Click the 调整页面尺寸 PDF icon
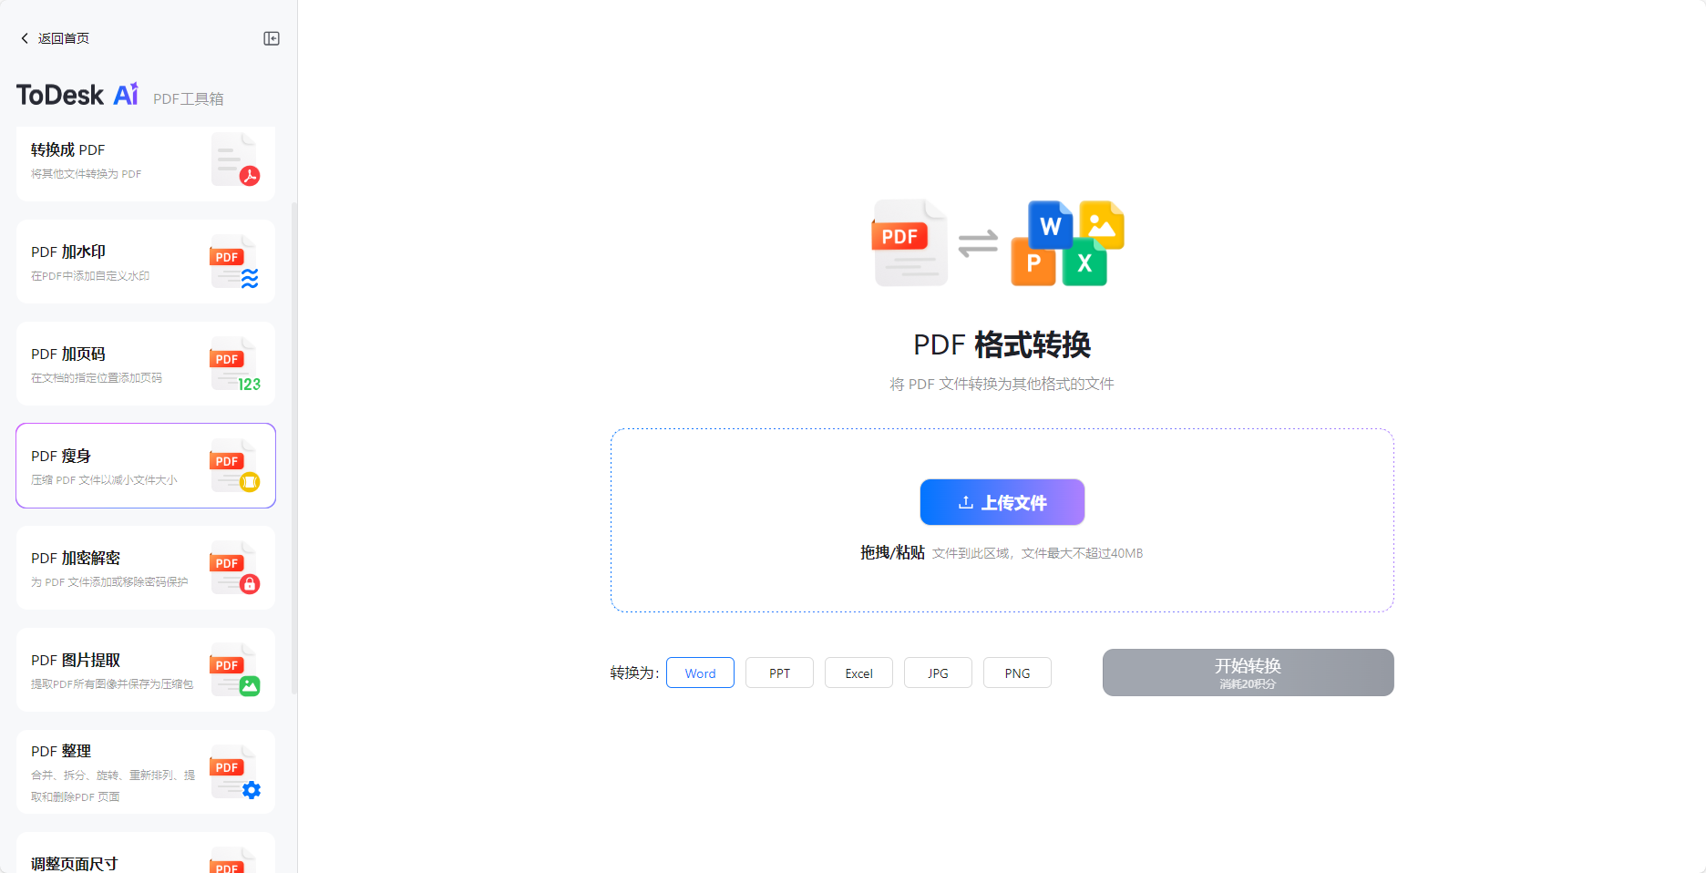Screen dimensions: 1706x873 click(233, 859)
